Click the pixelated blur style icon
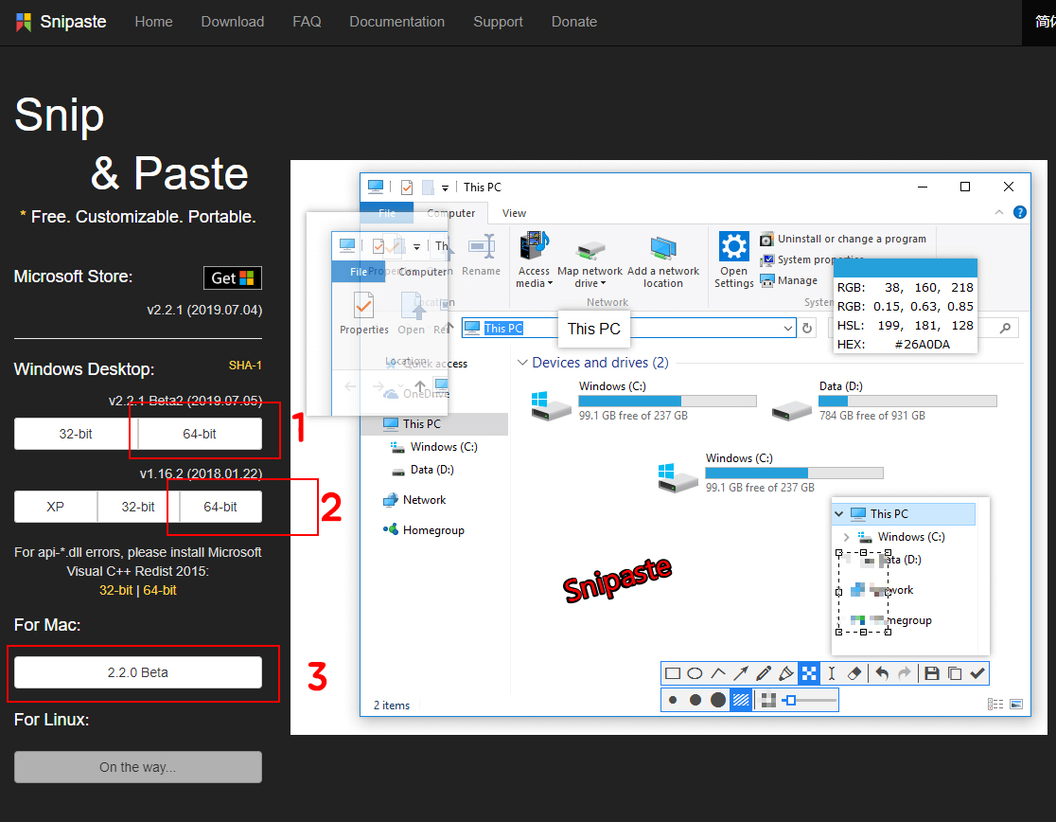 tap(768, 700)
